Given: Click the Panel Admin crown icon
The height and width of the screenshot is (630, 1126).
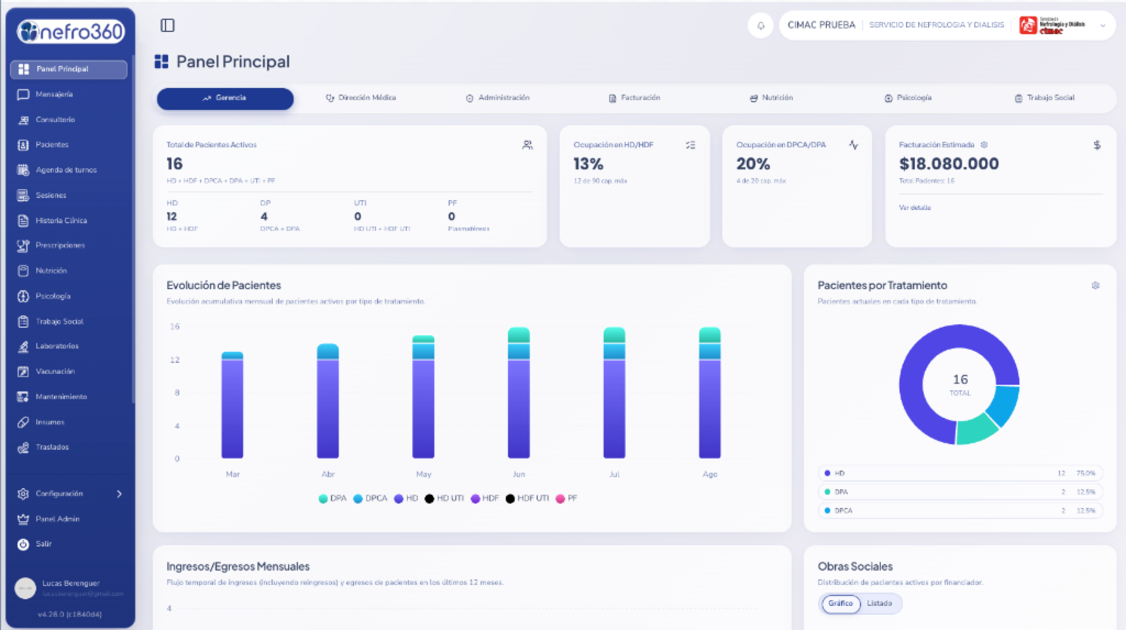Looking at the screenshot, I should coord(23,519).
